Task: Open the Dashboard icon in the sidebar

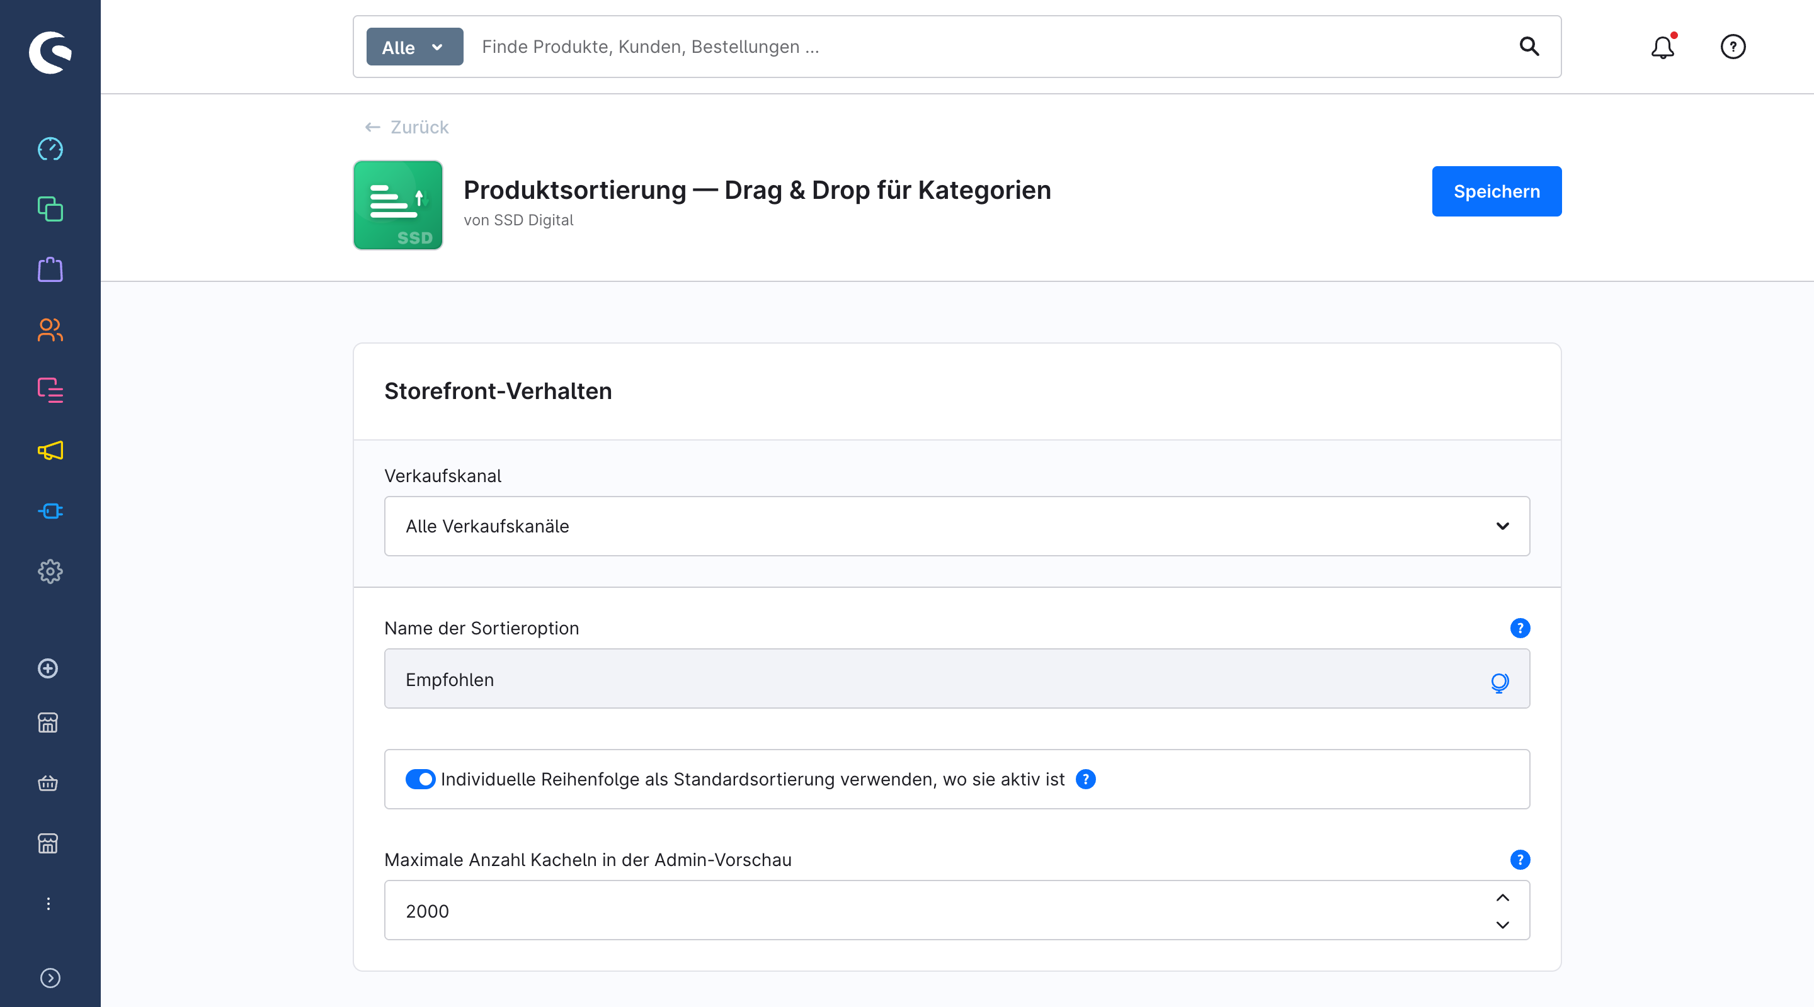Action: click(x=50, y=149)
